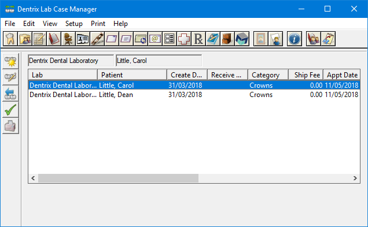The height and width of the screenshot is (227, 368).
Task: Select the Little, Dean case row
Action: 194,95
